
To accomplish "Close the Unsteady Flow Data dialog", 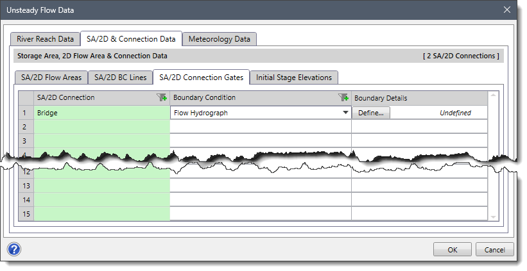I will [x=507, y=10].
